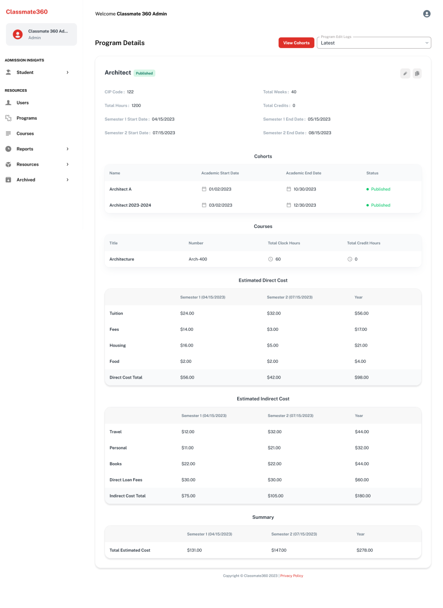Open the Program Edit Logs dropdown
Viewport: 443px width, 608px height.
click(374, 43)
